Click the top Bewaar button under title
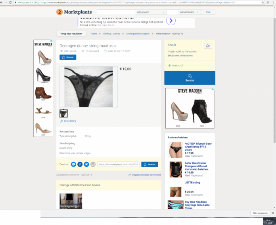The height and width of the screenshot is (225, 276). [x=68, y=57]
